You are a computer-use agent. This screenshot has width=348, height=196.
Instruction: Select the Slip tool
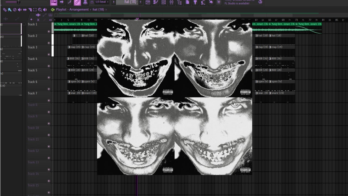[x=25, y=10]
